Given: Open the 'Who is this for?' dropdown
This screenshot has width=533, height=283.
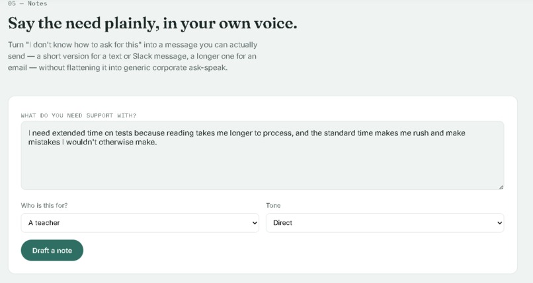Looking at the screenshot, I should (140, 223).
